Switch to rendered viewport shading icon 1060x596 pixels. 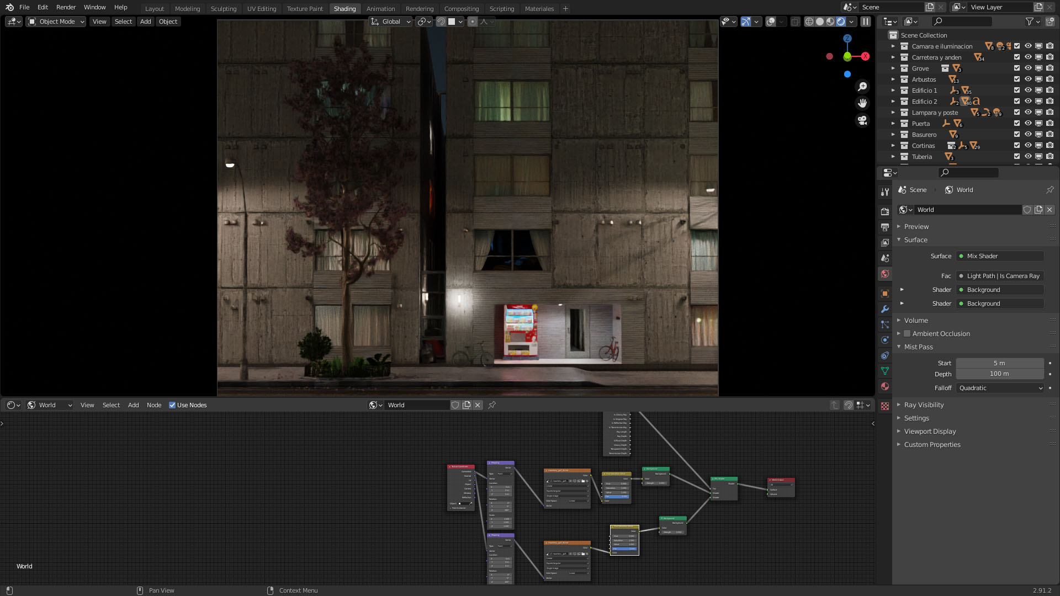point(841,22)
